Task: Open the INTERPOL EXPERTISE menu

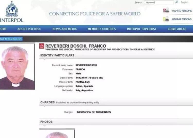Action: (142, 29)
